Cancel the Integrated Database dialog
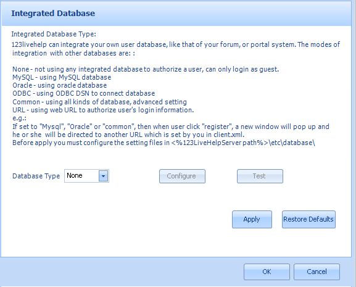The height and width of the screenshot is (287, 356). pyautogui.click(x=317, y=272)
